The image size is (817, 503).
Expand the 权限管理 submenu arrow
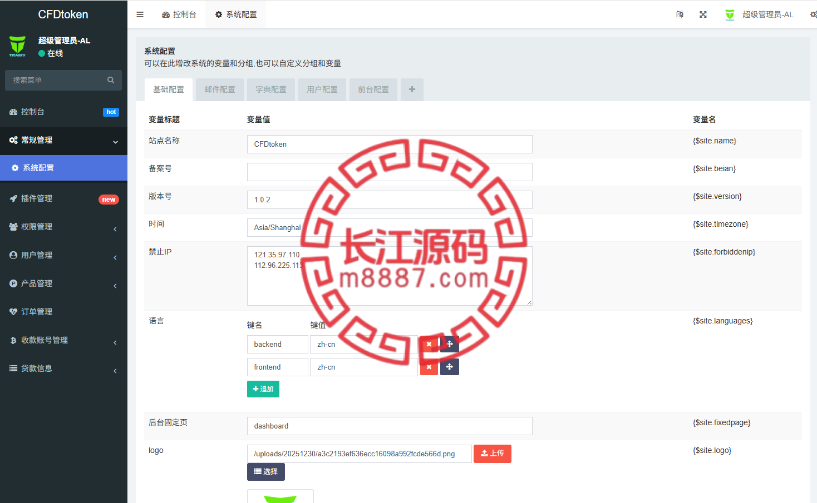(x=115, y=229)
